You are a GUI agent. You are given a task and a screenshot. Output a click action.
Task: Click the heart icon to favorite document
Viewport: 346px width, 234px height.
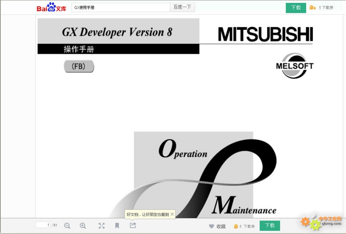(x=212, y=226)
